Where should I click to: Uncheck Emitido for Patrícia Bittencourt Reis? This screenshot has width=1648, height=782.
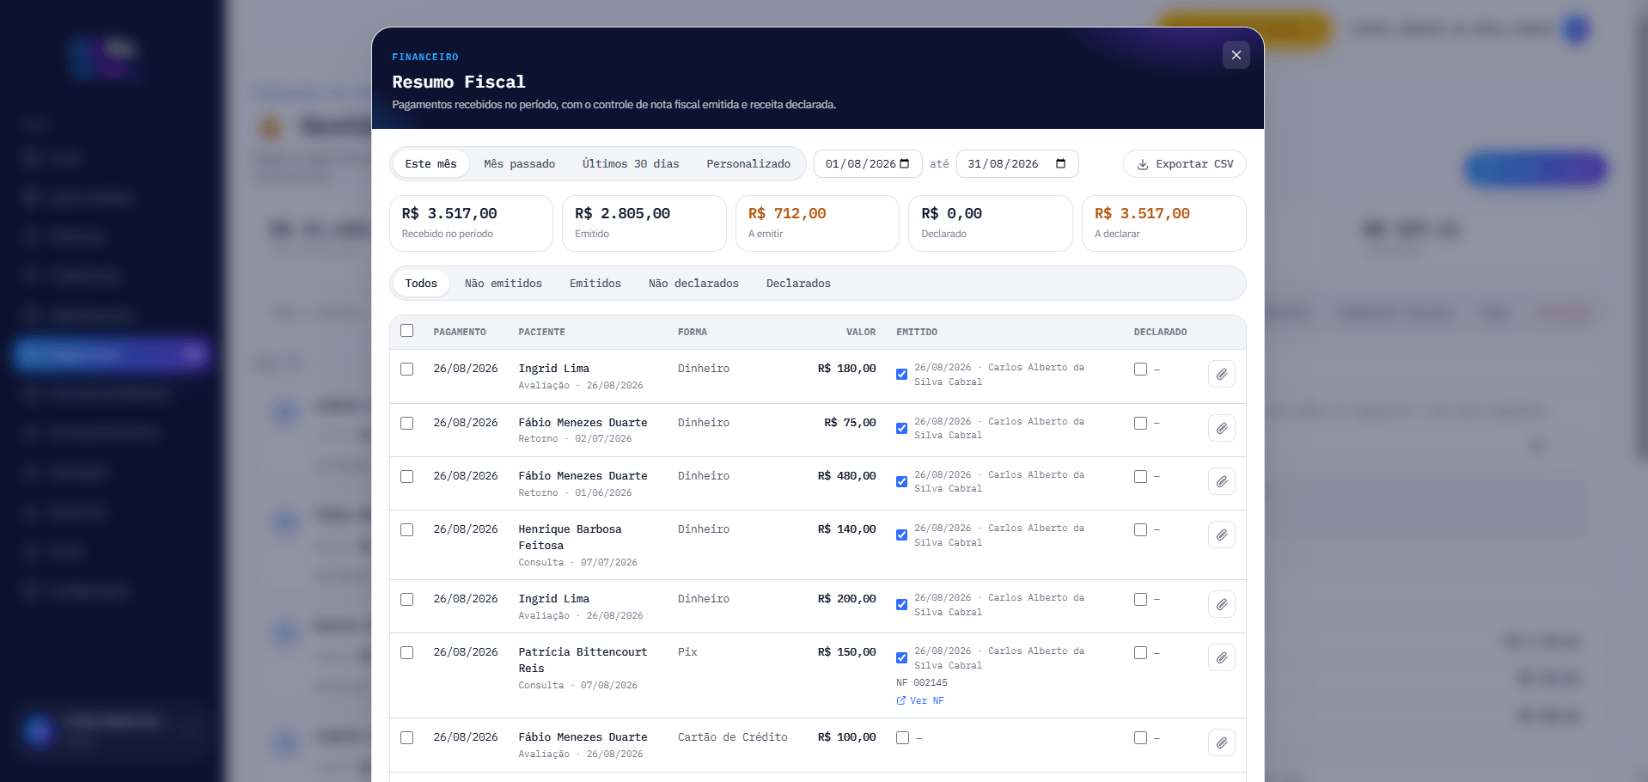(x=901, y=658)
